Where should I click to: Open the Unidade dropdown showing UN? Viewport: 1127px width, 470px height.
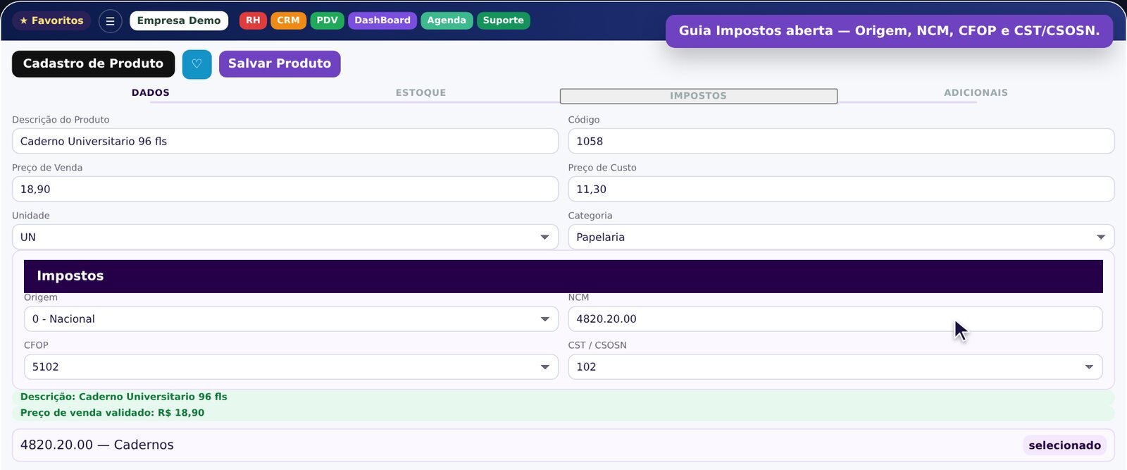click(x=285, y=237)
